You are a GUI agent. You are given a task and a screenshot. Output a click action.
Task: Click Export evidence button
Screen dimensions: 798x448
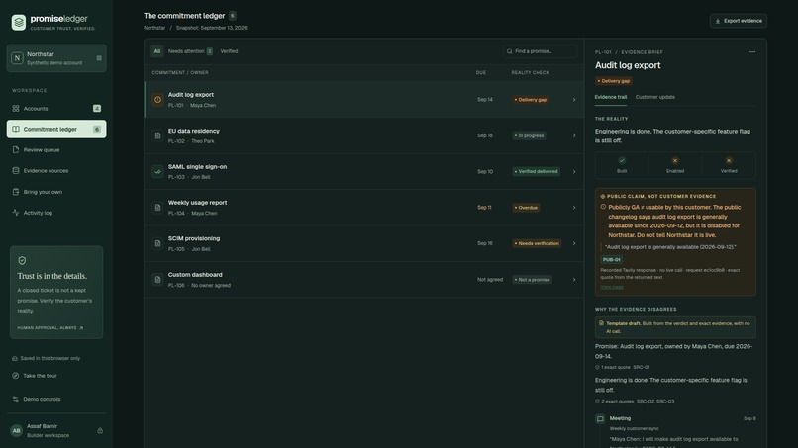click(x=738, y=21)
